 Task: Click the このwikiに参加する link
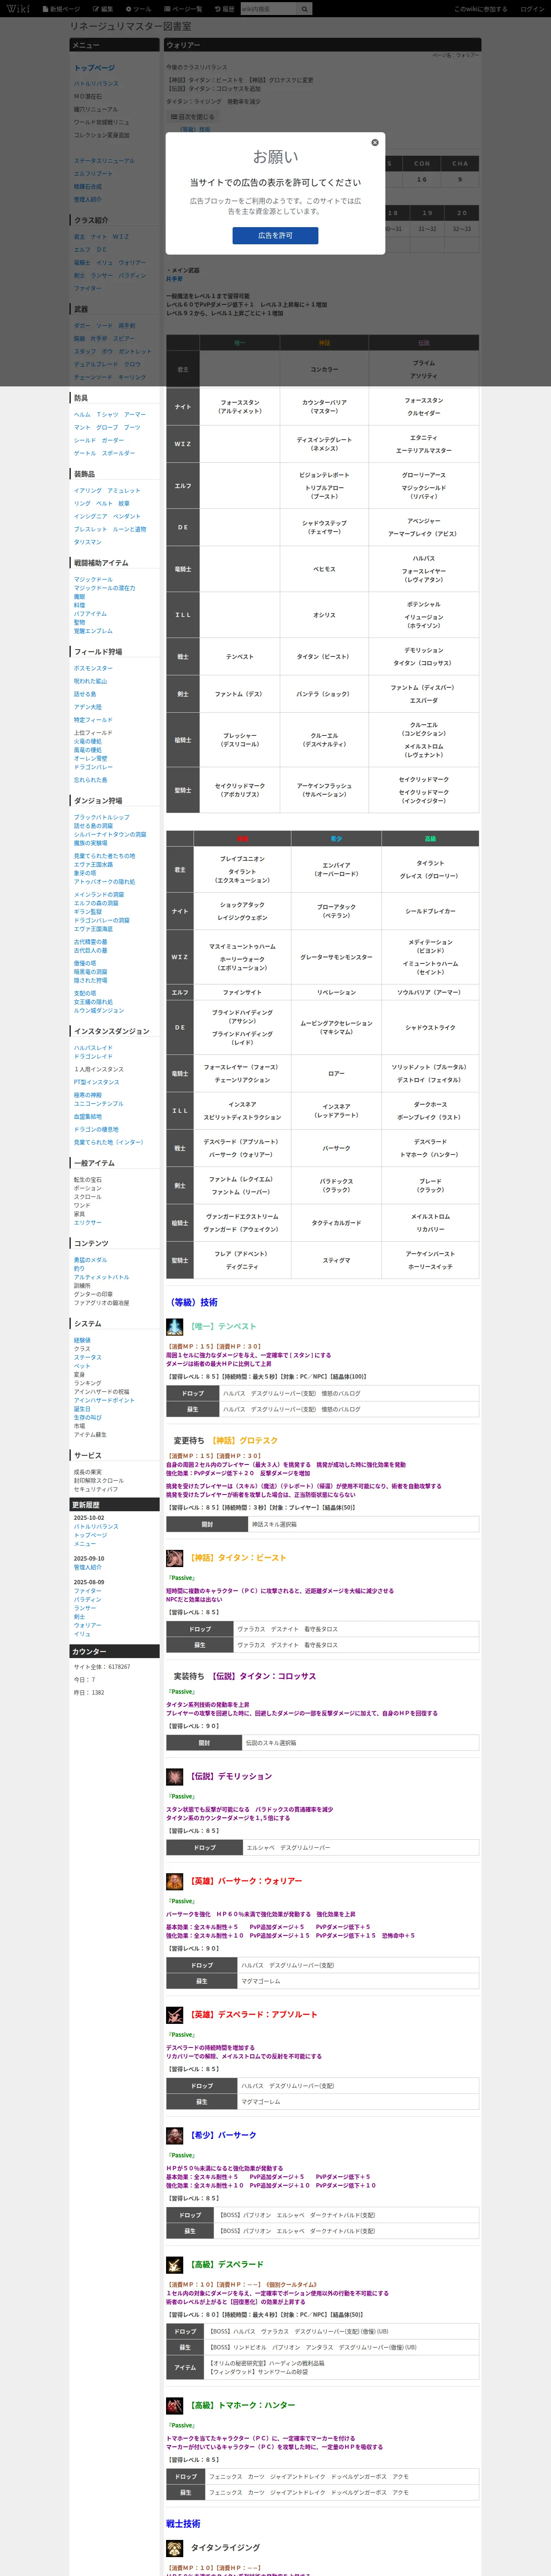[x=481, y=9]
